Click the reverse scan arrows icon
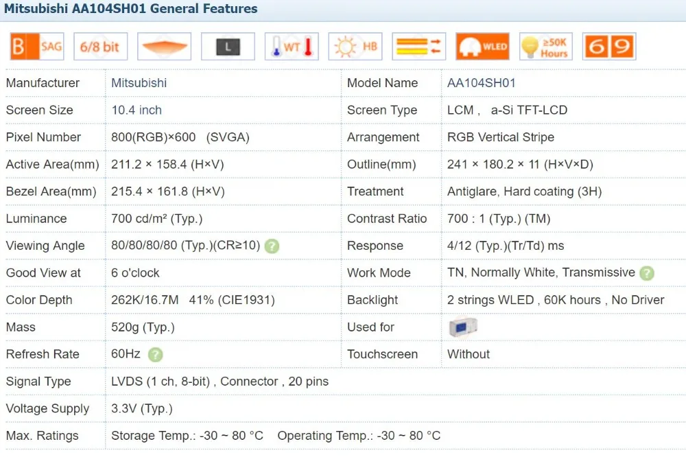Viewport: 686px width, 457px height. [419, 47]
